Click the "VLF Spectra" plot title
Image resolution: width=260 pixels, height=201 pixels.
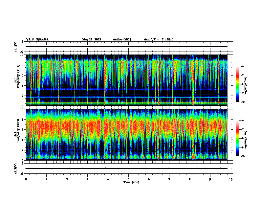click(x=37, y=39)
